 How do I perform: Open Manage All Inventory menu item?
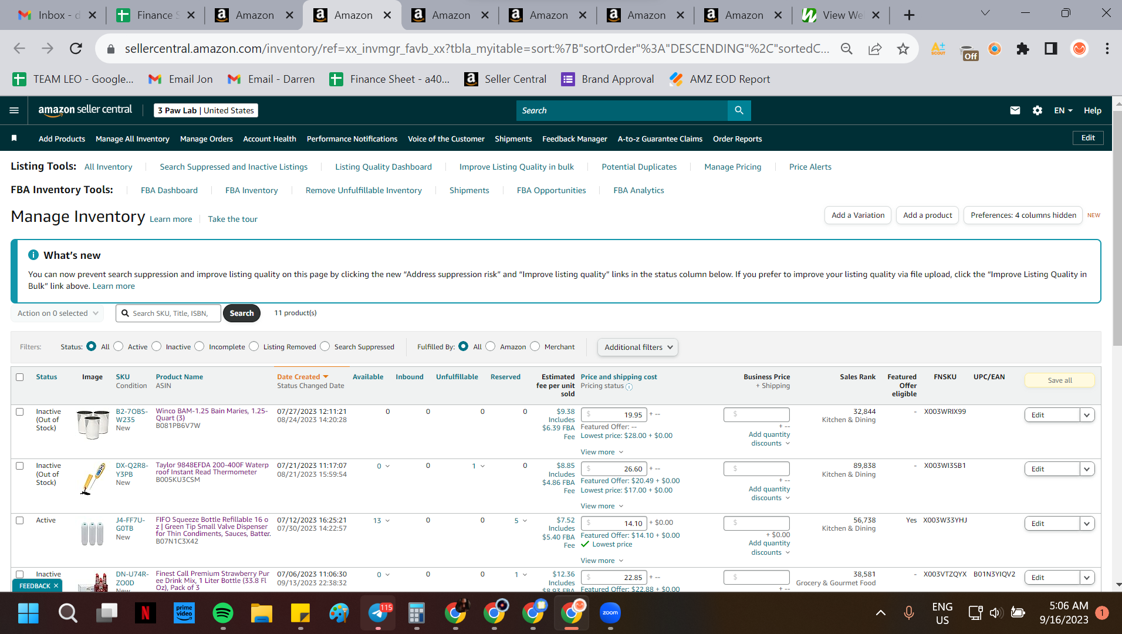(133, 139)
